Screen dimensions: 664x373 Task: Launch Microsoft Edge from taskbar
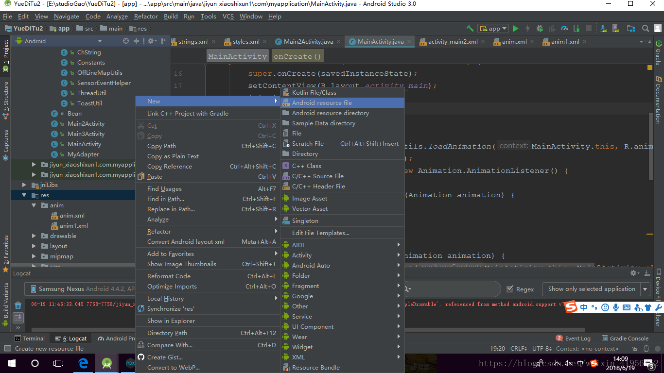pos(83,363)
